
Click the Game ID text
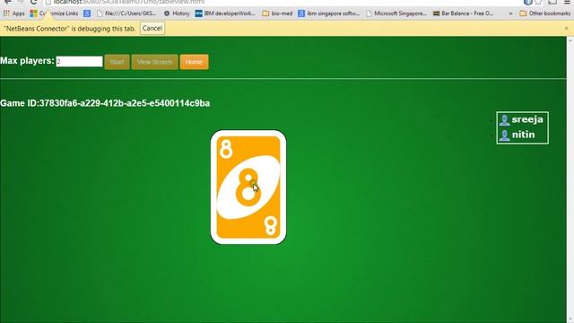coord(105,103)
